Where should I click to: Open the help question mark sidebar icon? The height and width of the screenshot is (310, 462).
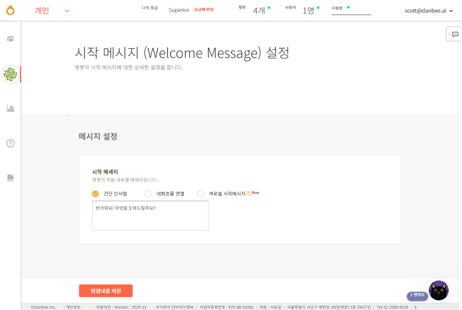click(11, 143)
